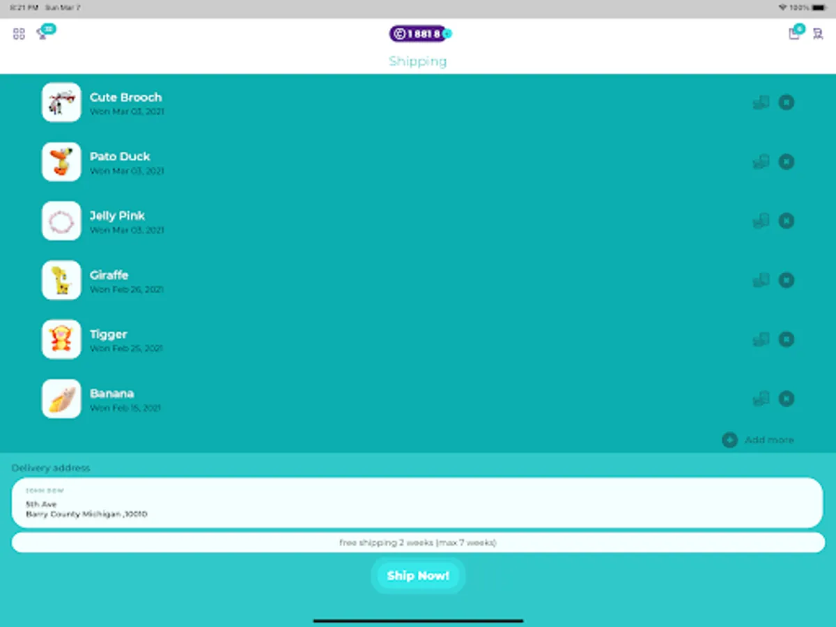This screenshot has height=627, width=836.
Task: Click the Delivery address label
Action: point(51,468)
